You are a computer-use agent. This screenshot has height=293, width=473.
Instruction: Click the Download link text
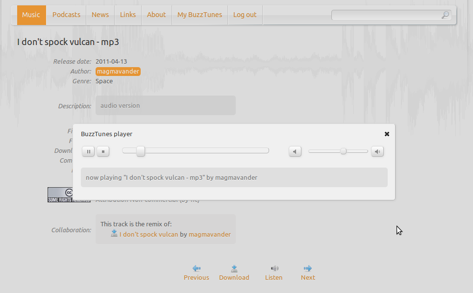tap(234, 278)
